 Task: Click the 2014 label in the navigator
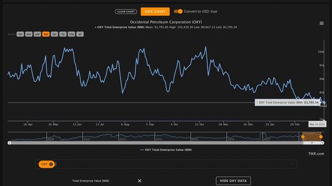(159, 139)
